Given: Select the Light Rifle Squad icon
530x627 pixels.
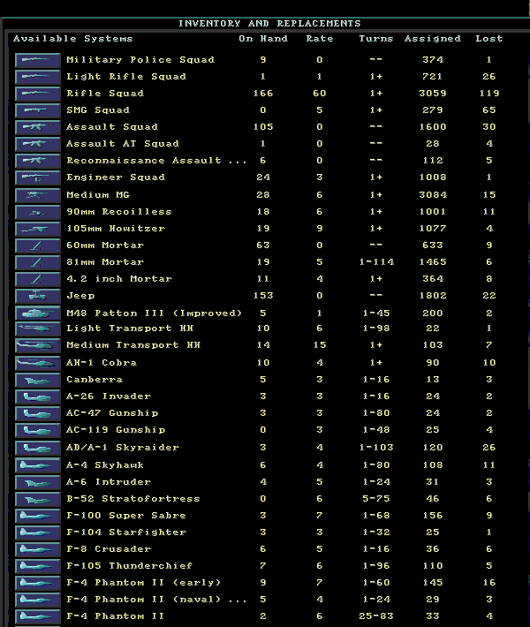Looking at the screenshot, I should (x=38, y=77).
